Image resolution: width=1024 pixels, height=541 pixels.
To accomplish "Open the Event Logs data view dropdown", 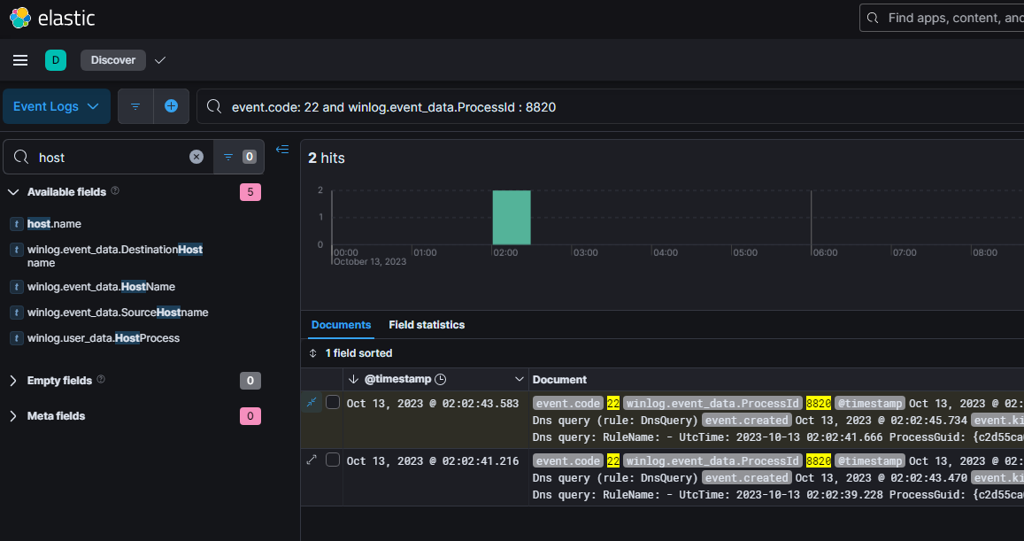I will tap(57, 106).
